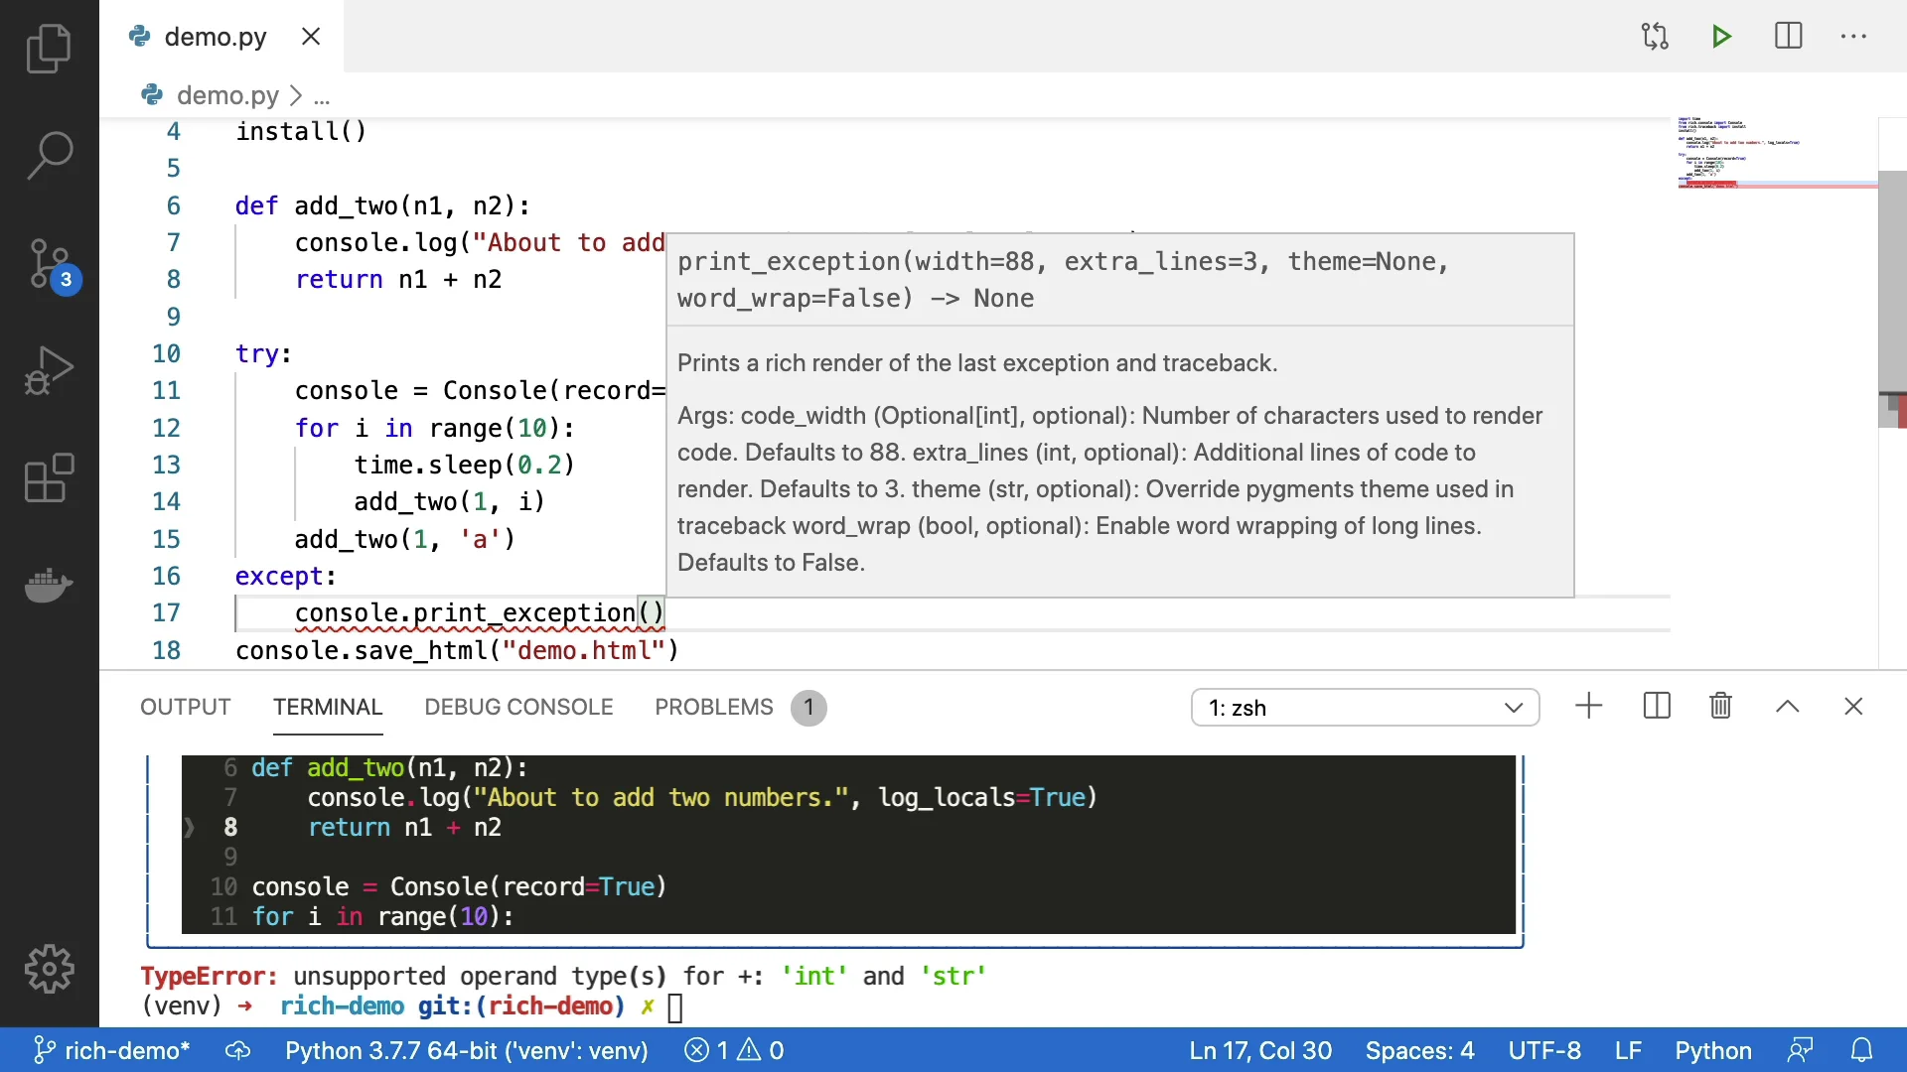Maximize the terminal panel with up chevron
1907x1072 pixels.
pos(1787,707)
